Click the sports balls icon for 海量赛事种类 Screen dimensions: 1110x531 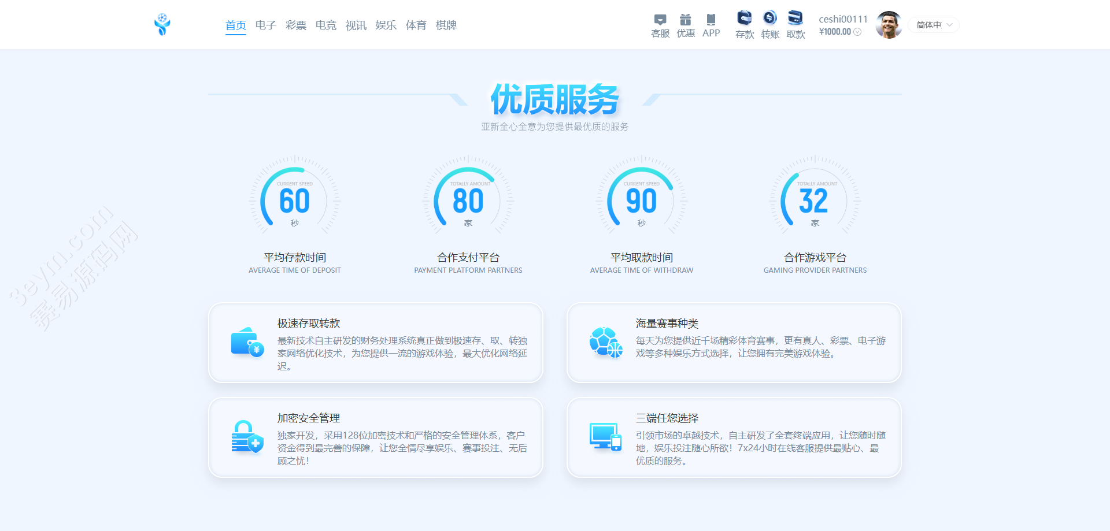[605, 343]
